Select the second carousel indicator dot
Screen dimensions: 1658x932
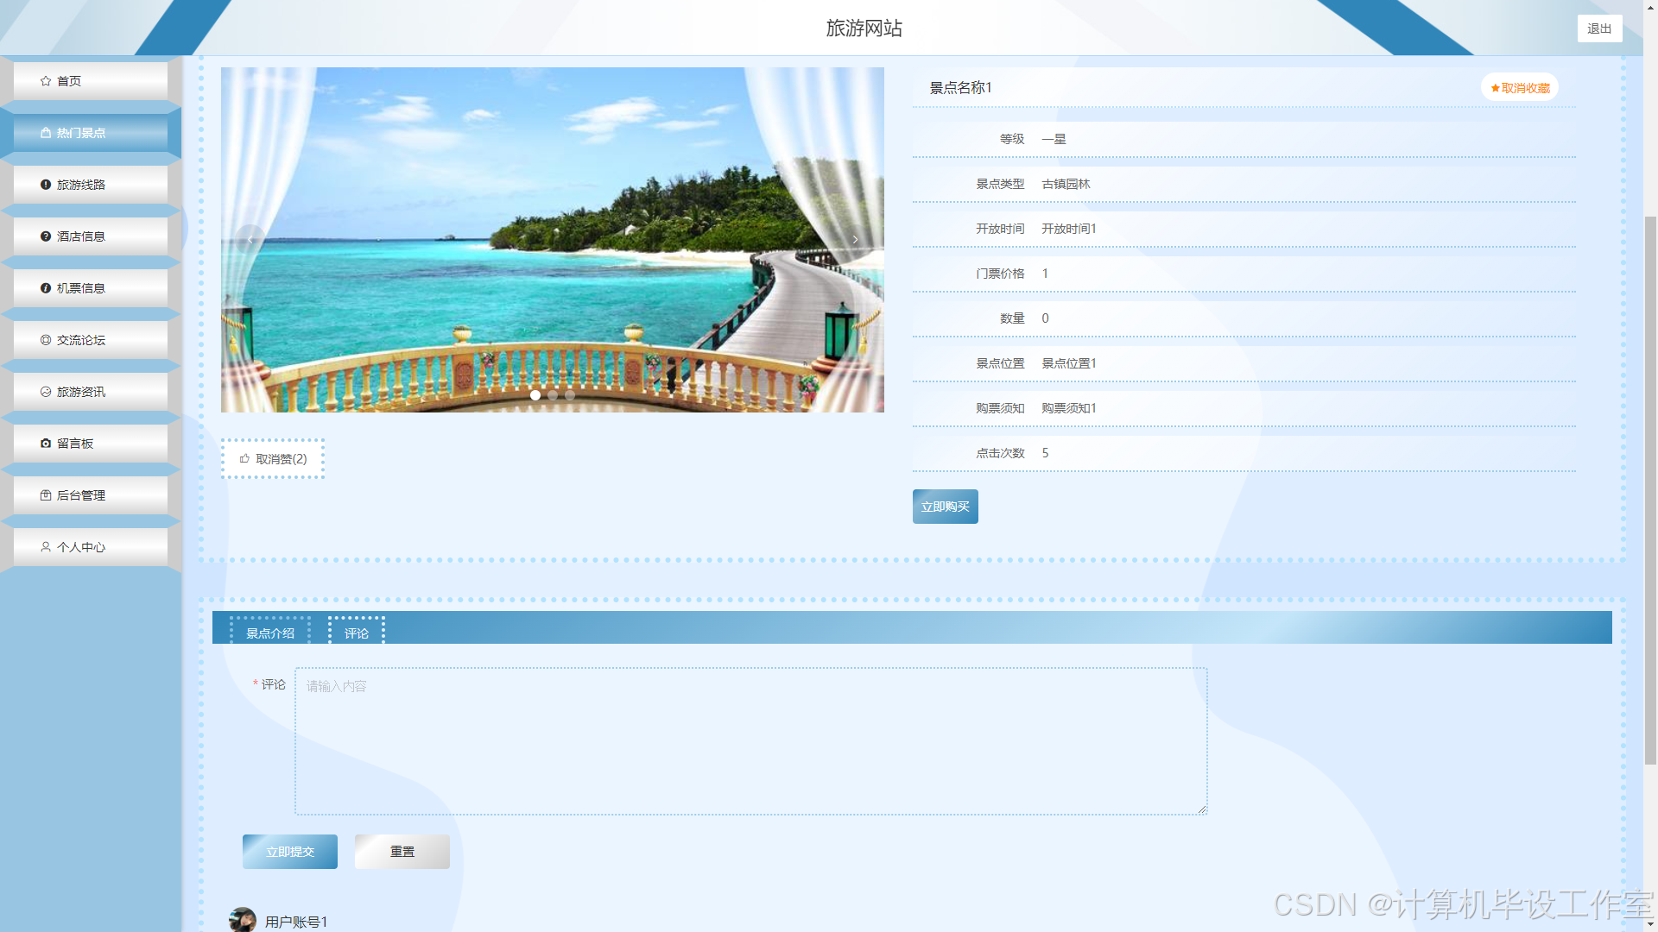[x=553, y=395]
